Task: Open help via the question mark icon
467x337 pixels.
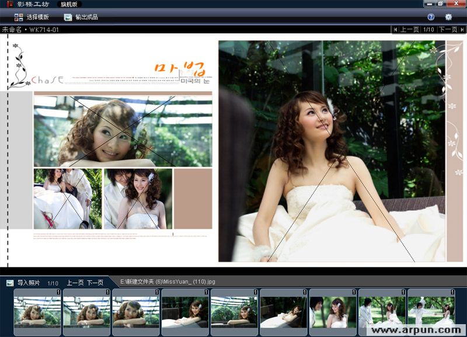Action: coord(431,18)
